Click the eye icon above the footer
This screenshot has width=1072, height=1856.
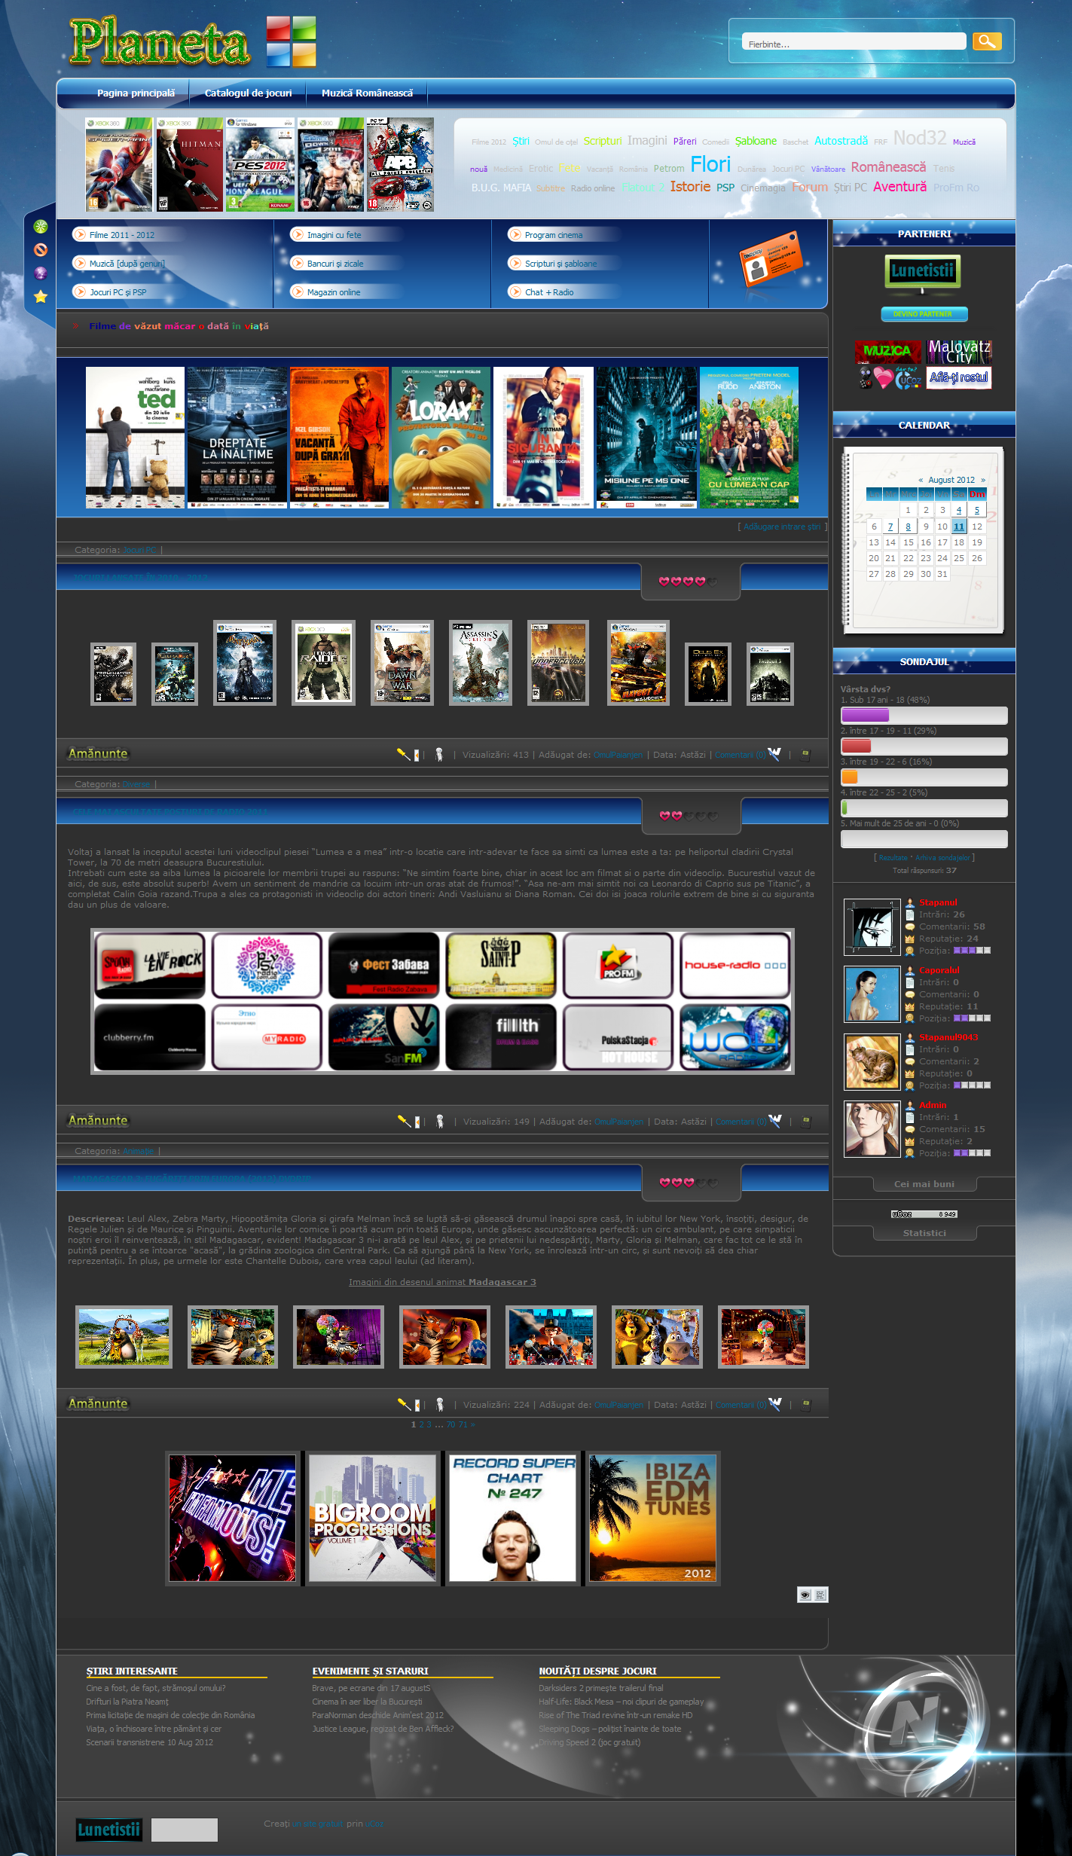(805, 1595)
